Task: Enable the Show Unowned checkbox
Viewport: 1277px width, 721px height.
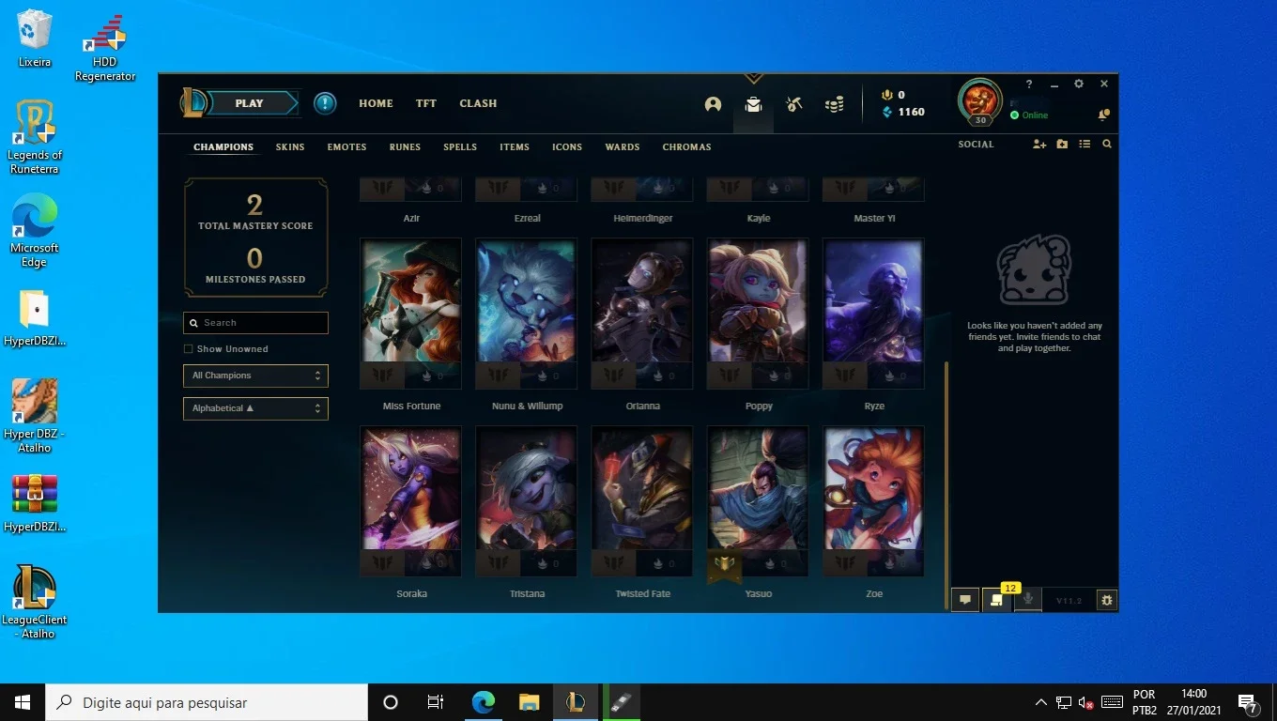Action: click(x=189, y=349)
